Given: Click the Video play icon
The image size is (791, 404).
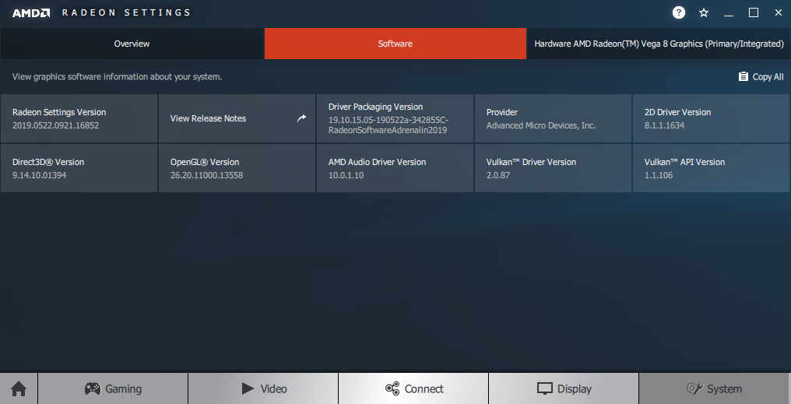Looking at the screenshot, I should coord(248,388).
